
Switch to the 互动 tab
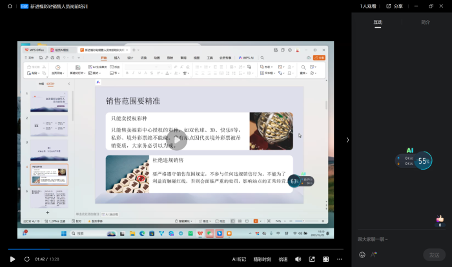click(378, 22)
